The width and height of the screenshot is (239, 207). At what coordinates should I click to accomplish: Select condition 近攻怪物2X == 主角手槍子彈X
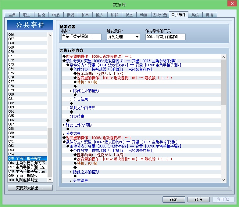[x=141, y=142]
